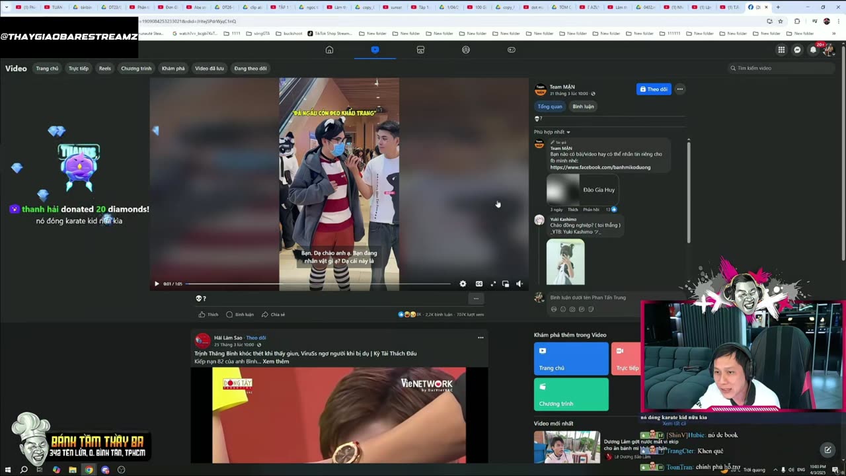Viewport: 846px width, 476px height.
Task: Expand video to fullscreen
Action: point(493,284)
